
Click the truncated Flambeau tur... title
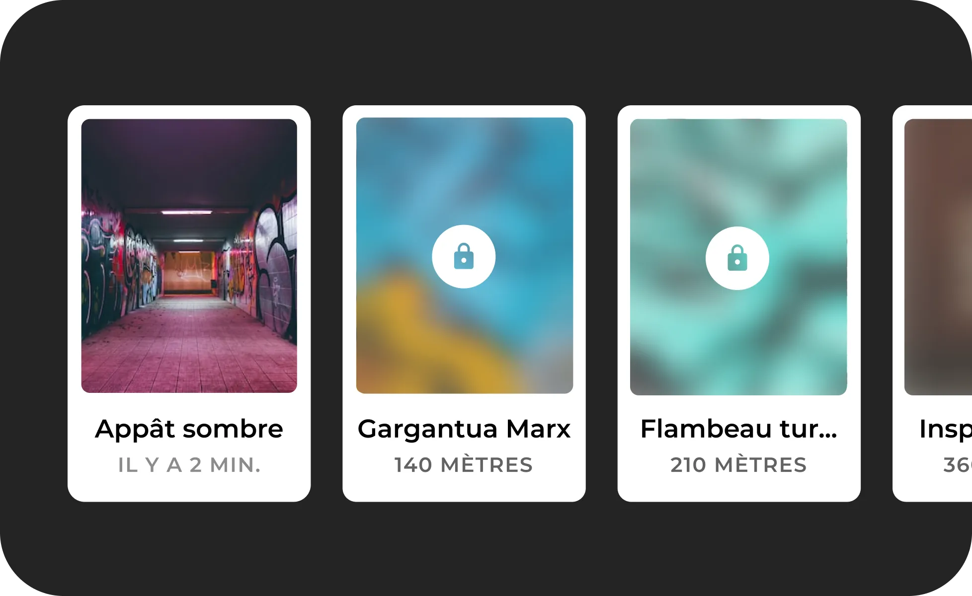point(739,429)
